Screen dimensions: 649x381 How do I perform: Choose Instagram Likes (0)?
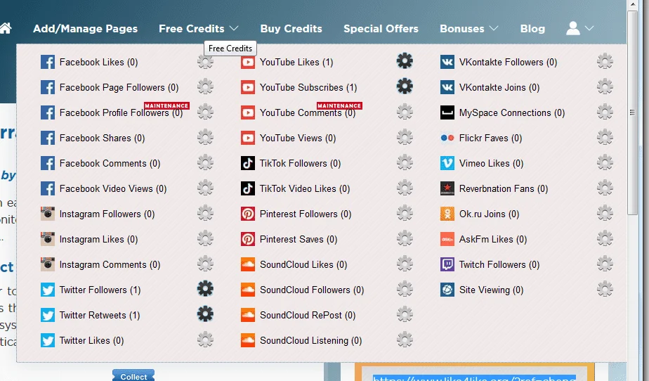tap(98, 240)
